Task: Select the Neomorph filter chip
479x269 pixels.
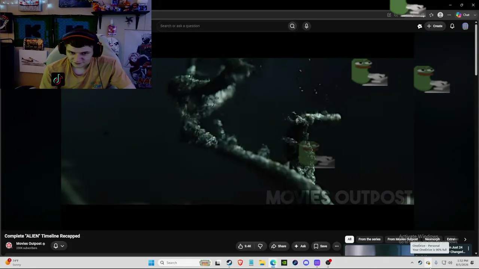Action: pyautogui.click(x=432, y=239)
